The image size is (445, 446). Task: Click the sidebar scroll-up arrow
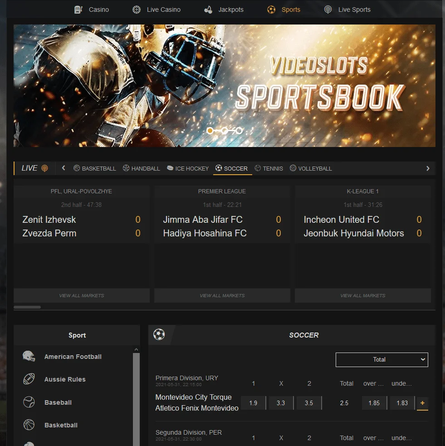pos(136,349)
